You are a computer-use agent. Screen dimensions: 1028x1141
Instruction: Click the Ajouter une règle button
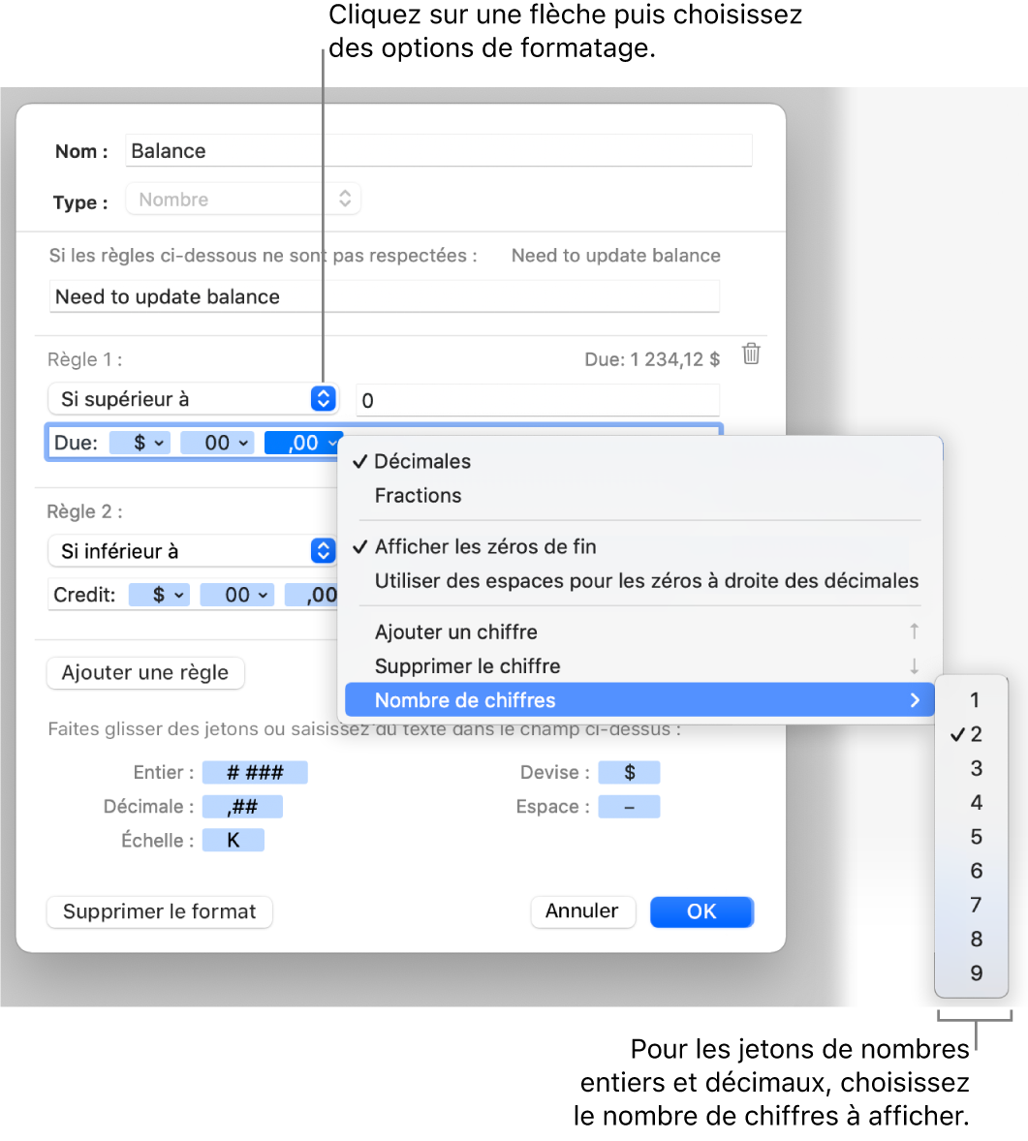145,672
